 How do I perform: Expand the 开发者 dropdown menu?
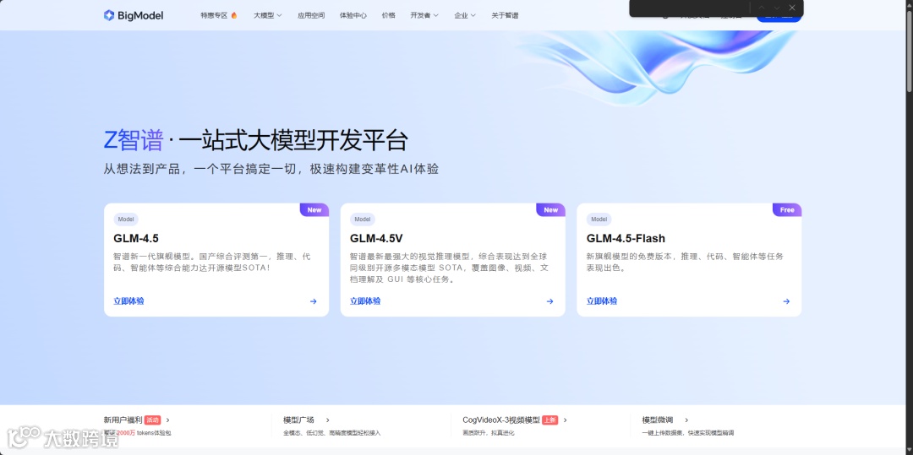[x=424, y=16]
